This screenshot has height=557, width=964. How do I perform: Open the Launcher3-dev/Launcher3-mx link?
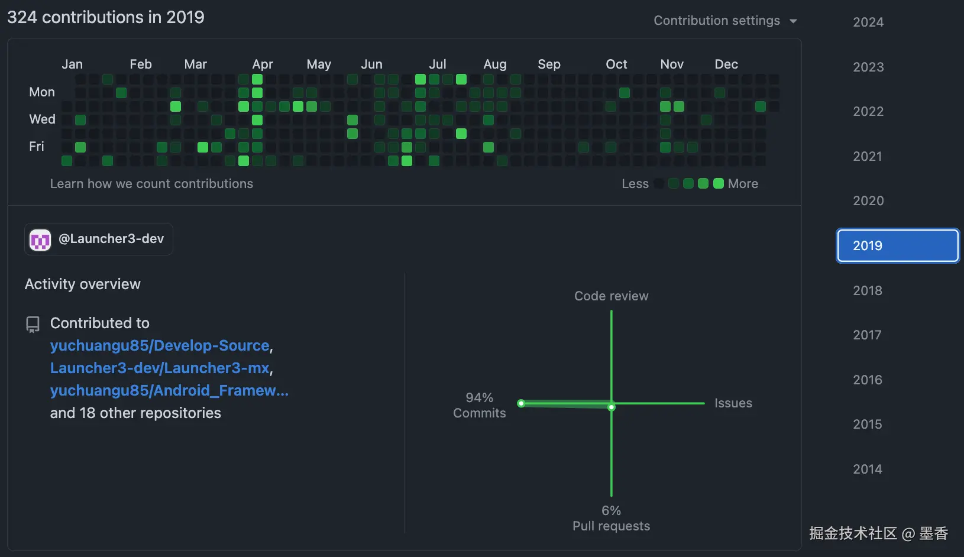tap(160, 368)
